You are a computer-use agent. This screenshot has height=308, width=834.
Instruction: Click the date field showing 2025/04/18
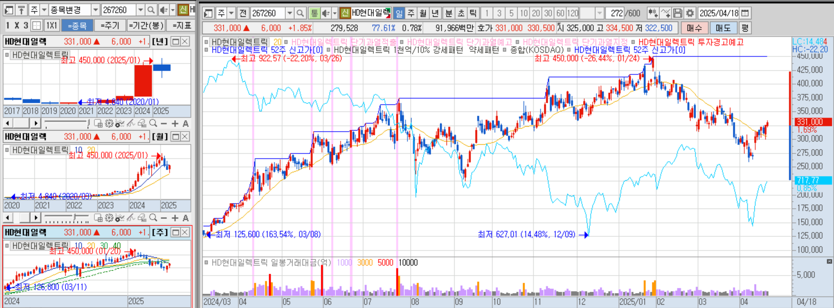point(719,13)
